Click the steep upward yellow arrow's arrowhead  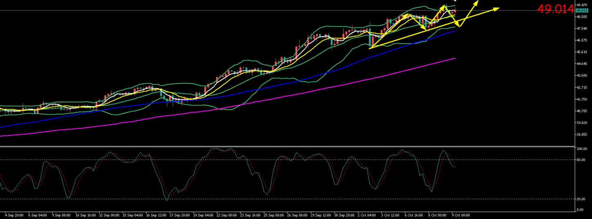click(477, 2)
